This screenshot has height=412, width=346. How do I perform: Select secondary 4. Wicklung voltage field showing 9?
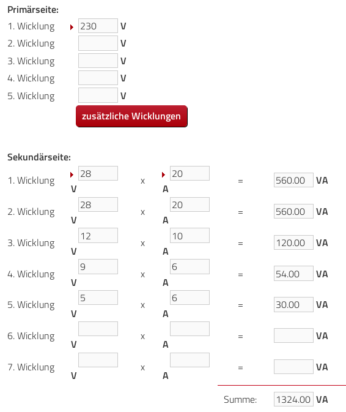click(98, 267)
